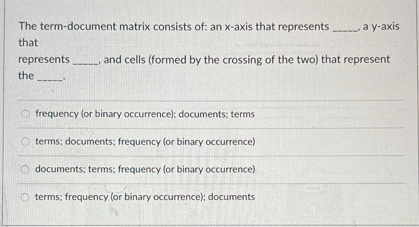Screen dimensions: 419x227
Task: Select radio button for 'documents; terms; frequency (or binary occurrence)'
Action: [x=26, y=169]
